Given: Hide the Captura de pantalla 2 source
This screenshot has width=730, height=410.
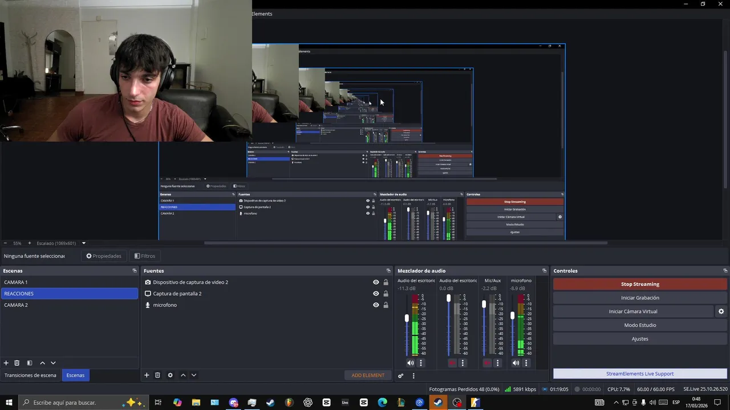Looking at the screenshot, I should (x=376, y=293).
